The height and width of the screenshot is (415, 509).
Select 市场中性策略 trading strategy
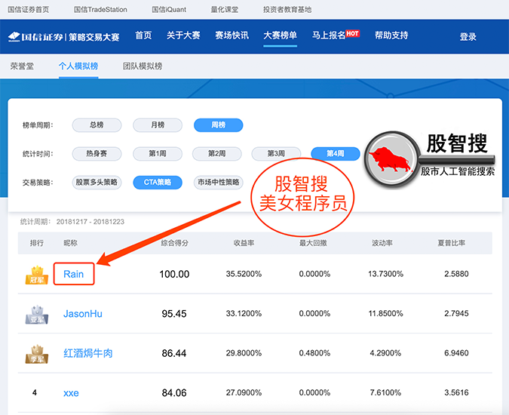(x=218, y=182)
